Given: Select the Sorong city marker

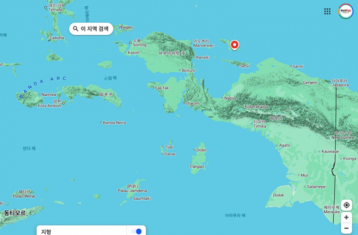Looking at the screenshot, I should (130, 44).
